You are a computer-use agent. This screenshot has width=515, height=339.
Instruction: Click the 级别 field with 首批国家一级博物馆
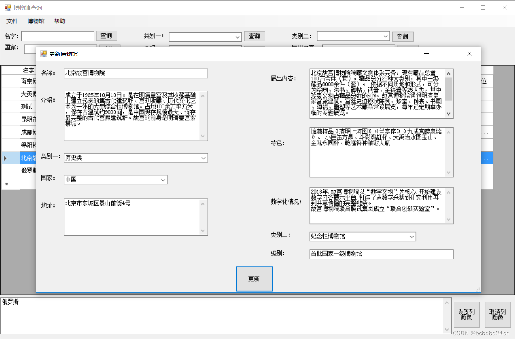[381, 254]
